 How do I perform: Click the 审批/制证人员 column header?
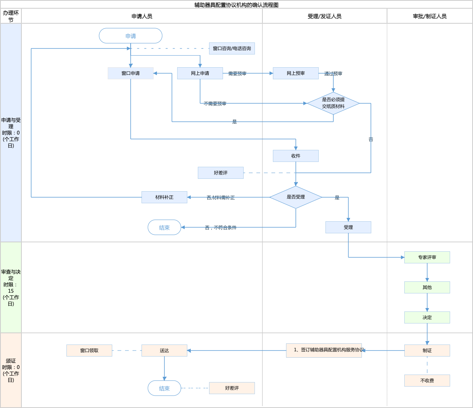[429, 16]
